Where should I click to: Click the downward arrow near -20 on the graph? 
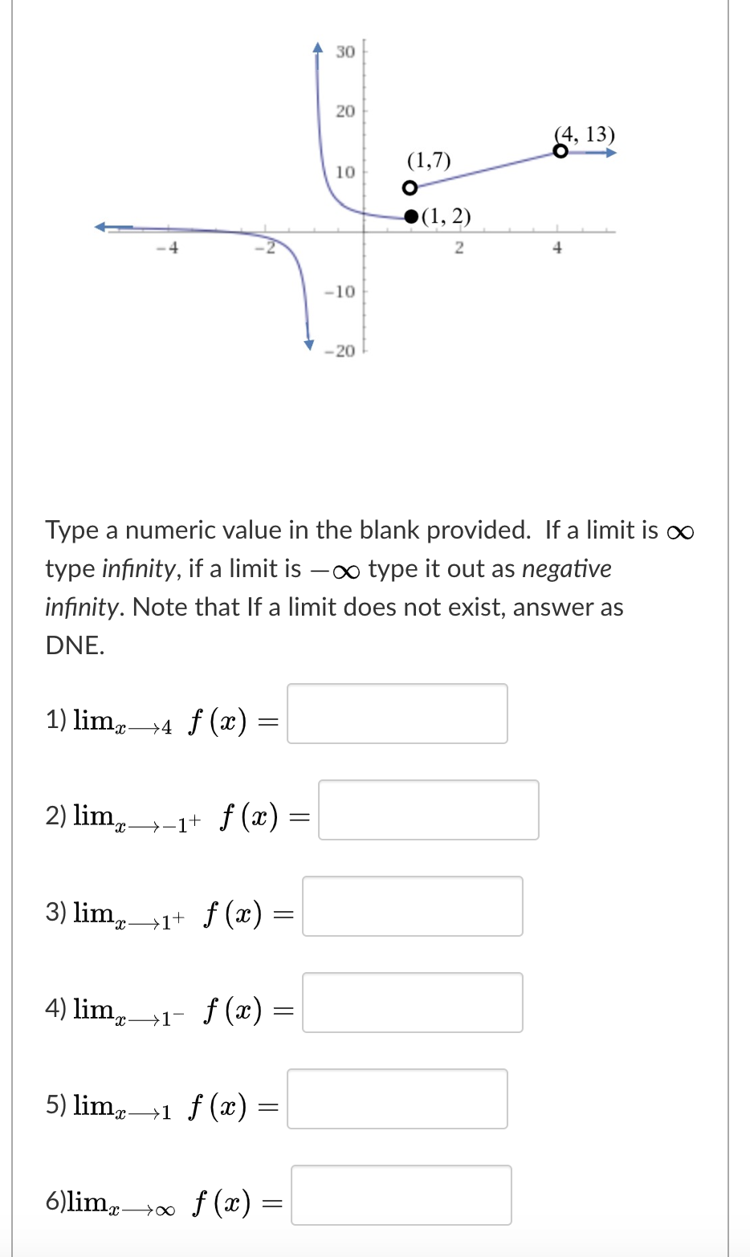(308, 344)
